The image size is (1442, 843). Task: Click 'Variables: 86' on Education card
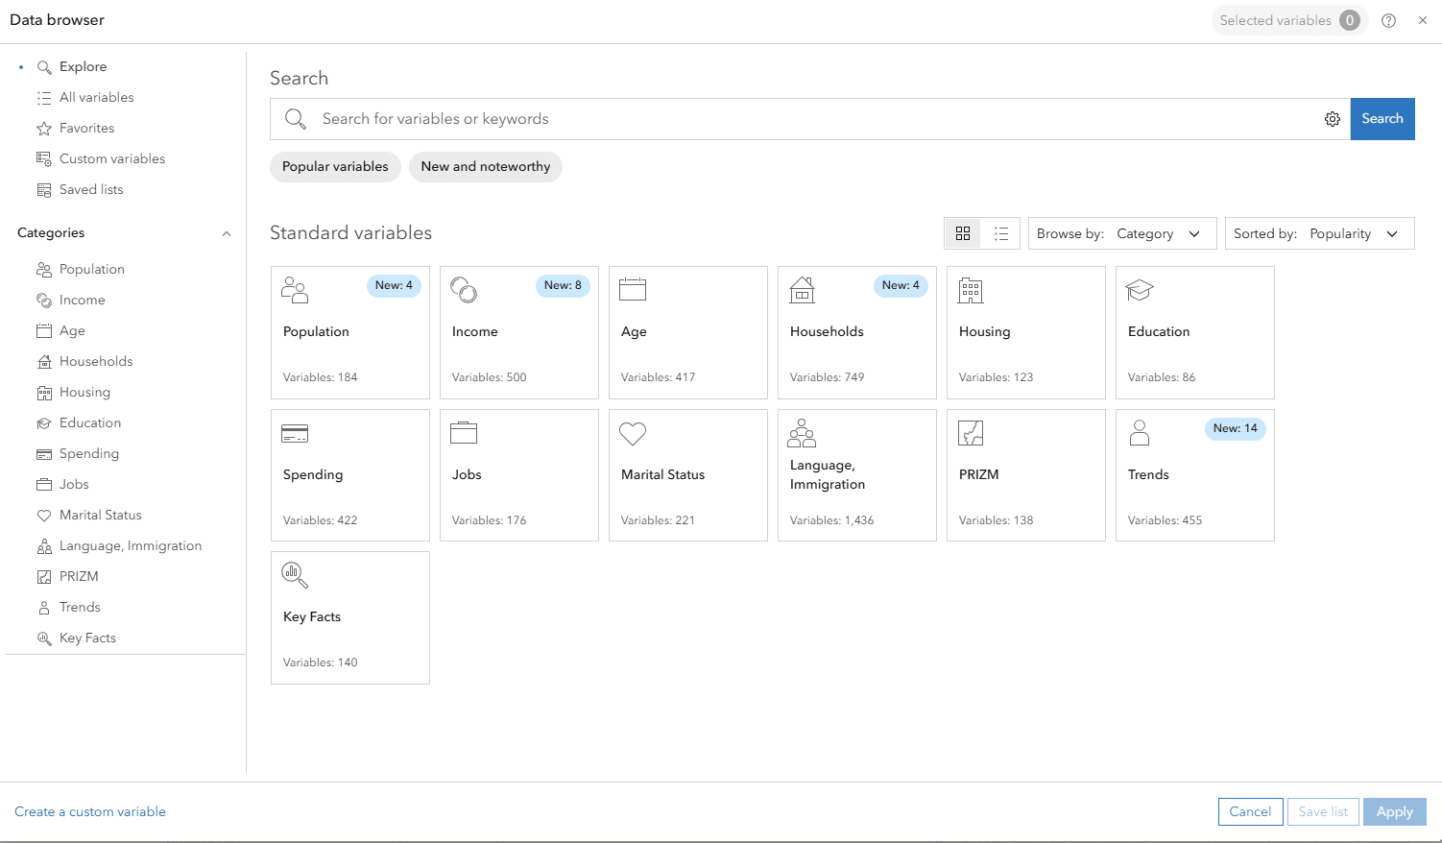(x=1162, y=377)
